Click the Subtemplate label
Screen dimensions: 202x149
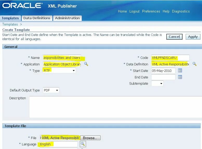point(139,84)
